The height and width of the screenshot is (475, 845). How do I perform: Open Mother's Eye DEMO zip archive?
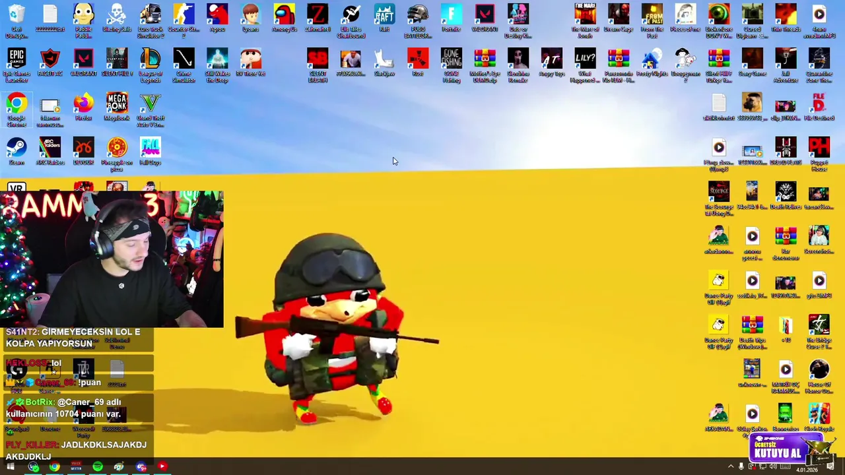[x=485, y=65]
